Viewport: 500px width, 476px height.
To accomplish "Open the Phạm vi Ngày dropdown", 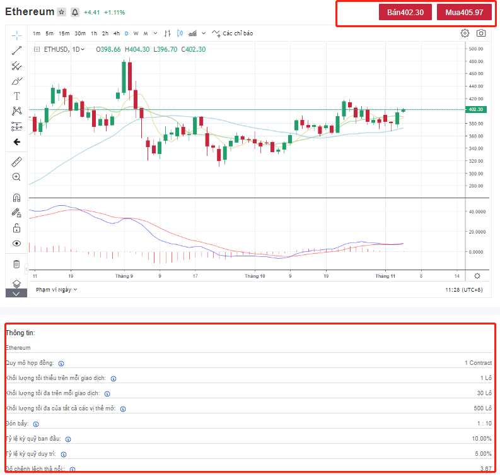I will pyautogui.click(x=57, y=289).
